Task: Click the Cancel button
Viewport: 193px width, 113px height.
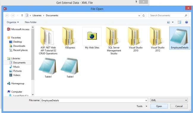Action: (x=179, y=106)
